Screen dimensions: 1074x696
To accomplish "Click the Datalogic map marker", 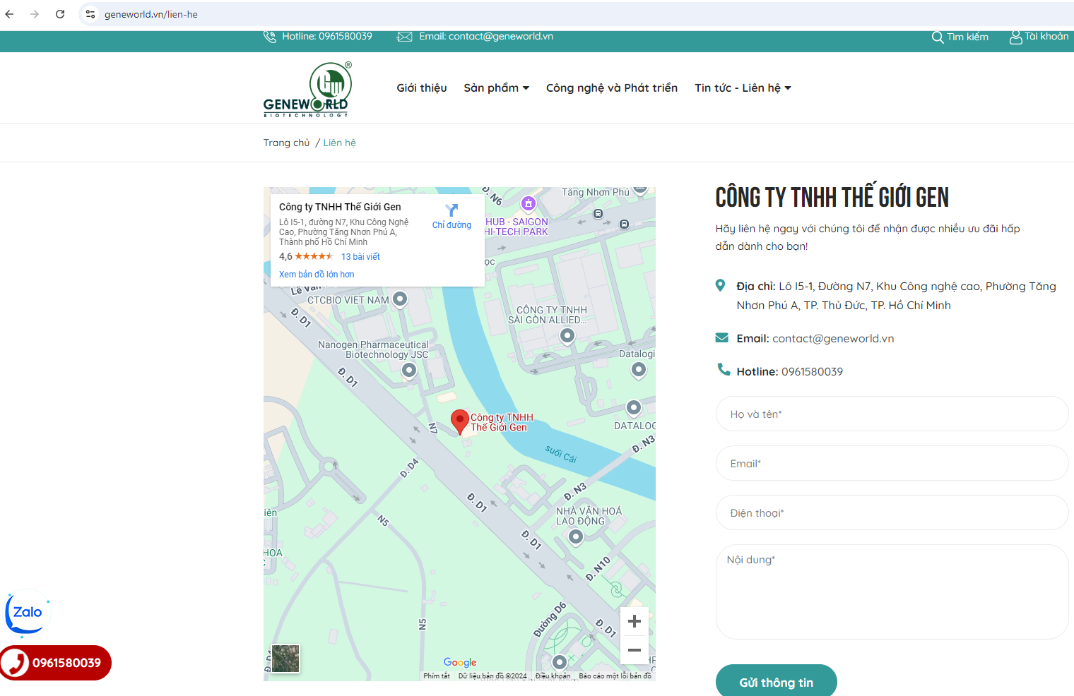I will pyautogui.click(x=639, y=369).
